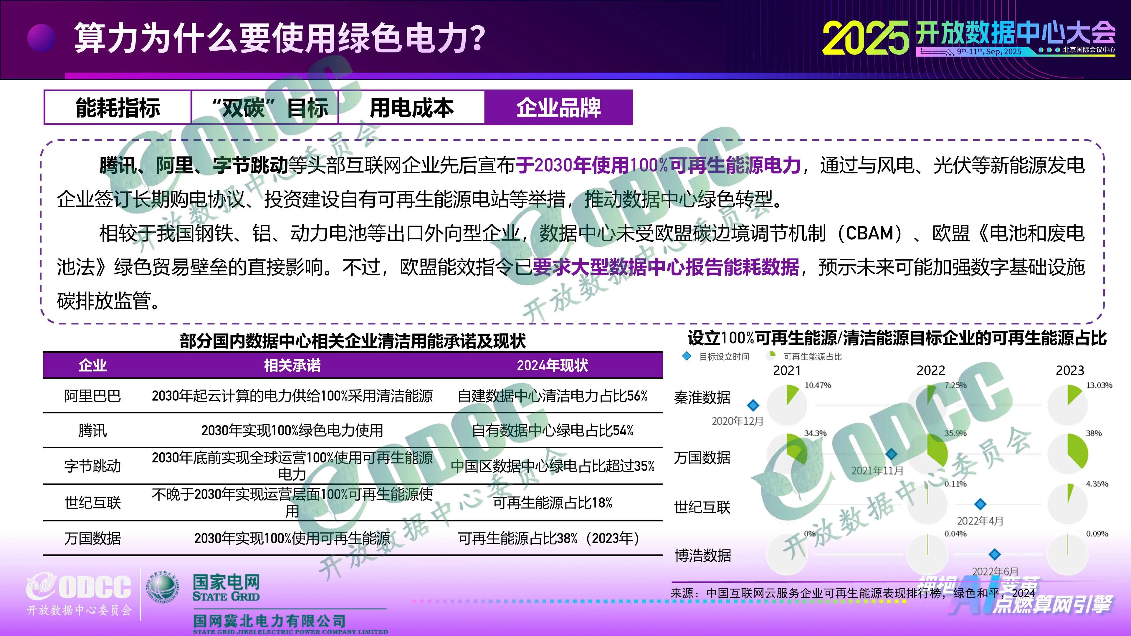Image resolution: width=1131 pixels, height=636 pixels.
Task: Click the 秦淮数据 2023 pie showing 13.03%
Action: tap(1068, 405)
